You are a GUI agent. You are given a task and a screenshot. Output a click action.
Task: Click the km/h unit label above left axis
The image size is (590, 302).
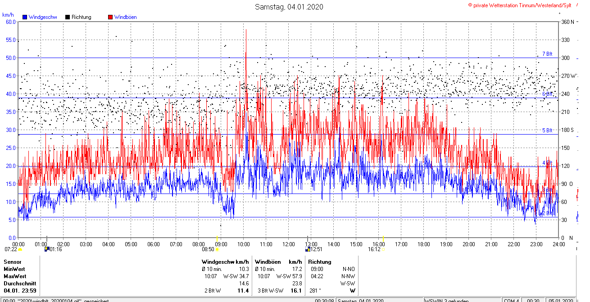pos(8,15)
